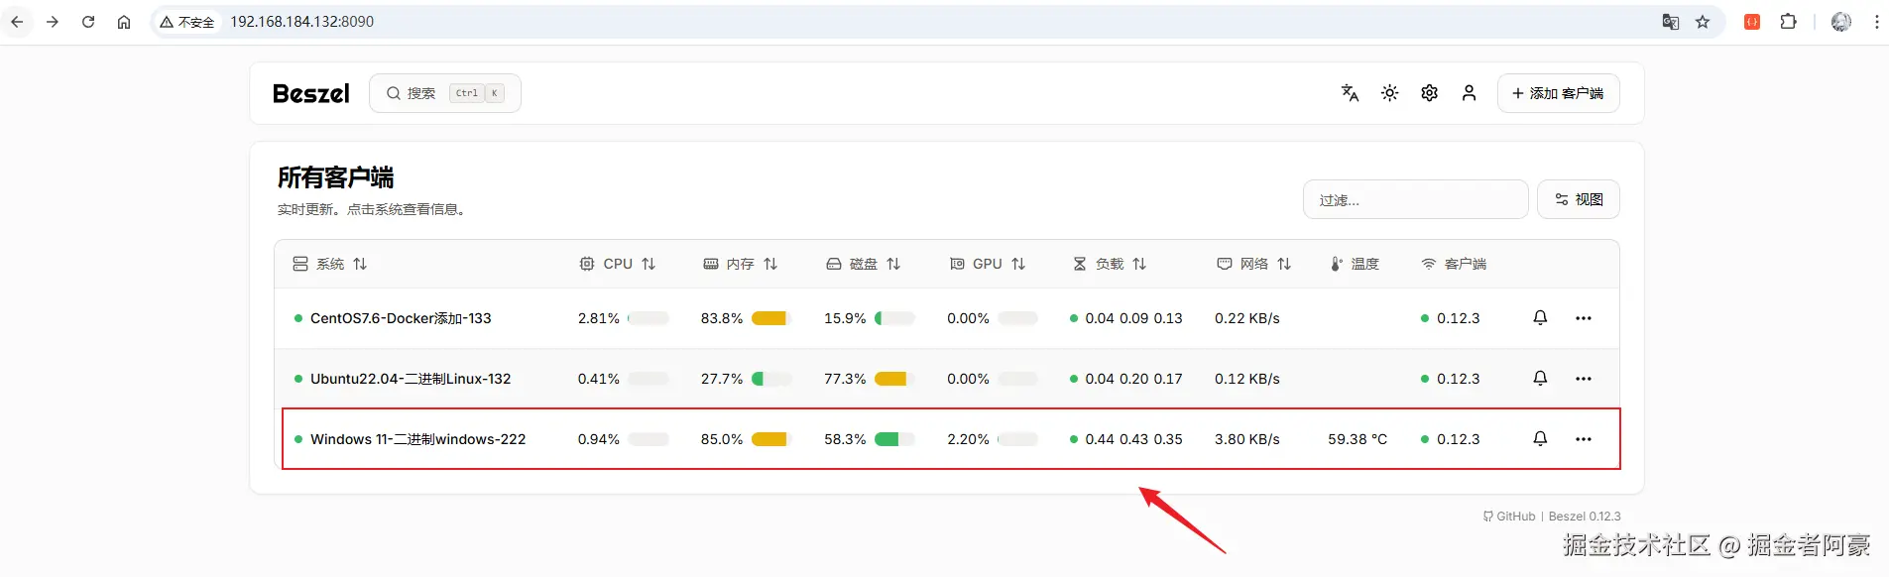The image size is (1889, 577).
Task: Open CentOS7.6-Docker添加-133 system
Action: 401,318
